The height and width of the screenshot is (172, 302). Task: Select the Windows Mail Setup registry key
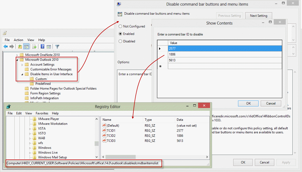[53, 157]
